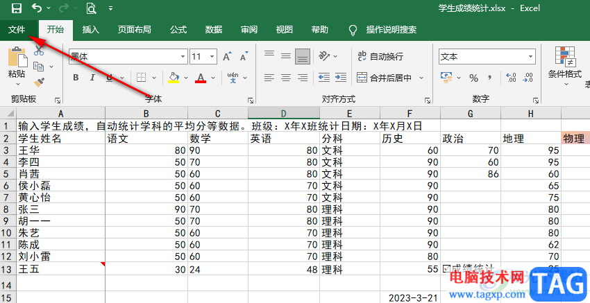Image resolution: width=590 pixels, height=303 pixels.
Task: Click Increase Indent icon
Action: coord(341,78)
